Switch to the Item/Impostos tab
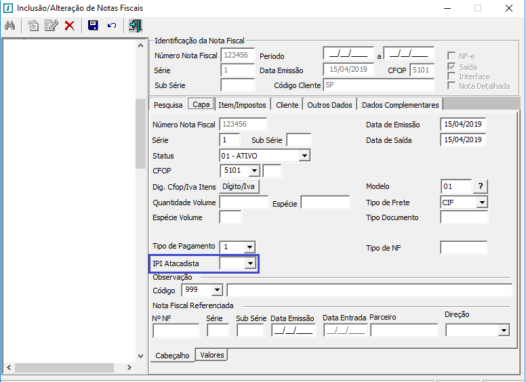Screen dimensions: 526x382 [243, 105]
